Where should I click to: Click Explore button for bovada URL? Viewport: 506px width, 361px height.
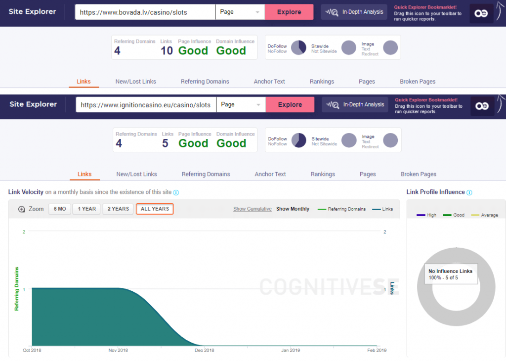pyautogui.click(x=289, y=12)
